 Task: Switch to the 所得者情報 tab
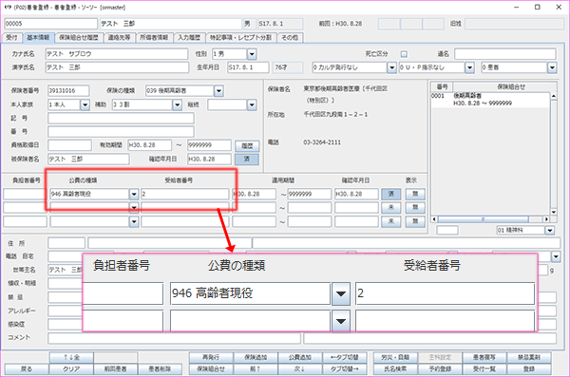tap(154, 37)
